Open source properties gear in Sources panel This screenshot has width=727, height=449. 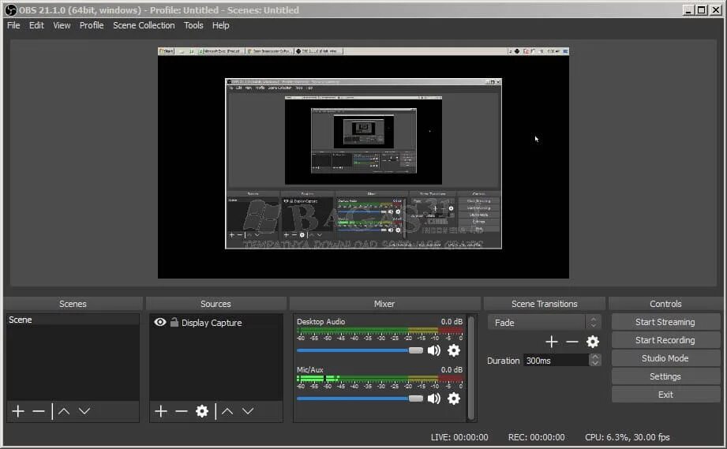[x=202, y=411]
